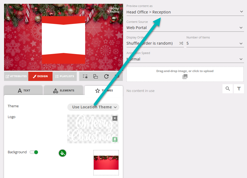
Task: Toggle the Background switch off
Action: click(34, 152)
